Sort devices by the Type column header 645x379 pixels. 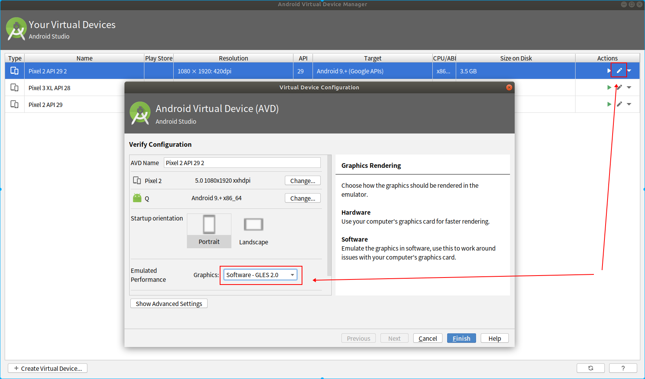click(15, 58)
